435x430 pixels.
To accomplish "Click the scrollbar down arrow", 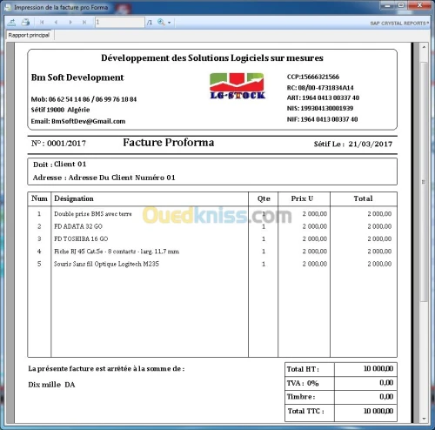I will 424,419.
